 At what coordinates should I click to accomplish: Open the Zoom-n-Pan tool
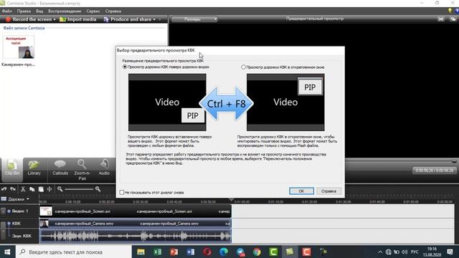pos(82,170)
